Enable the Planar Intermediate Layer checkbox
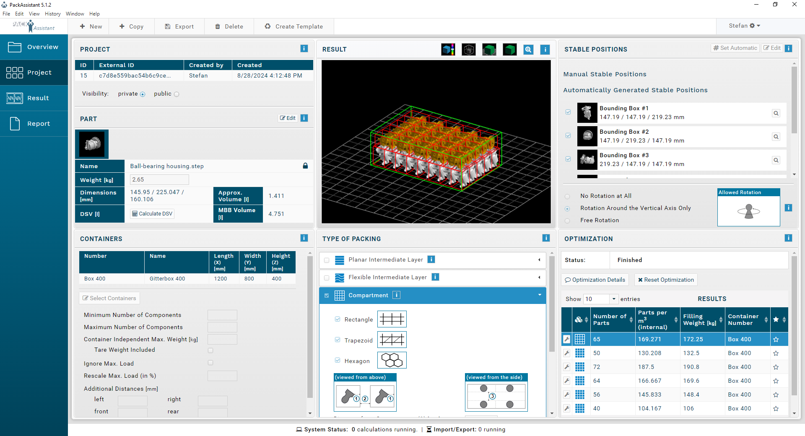 point(327,260)
